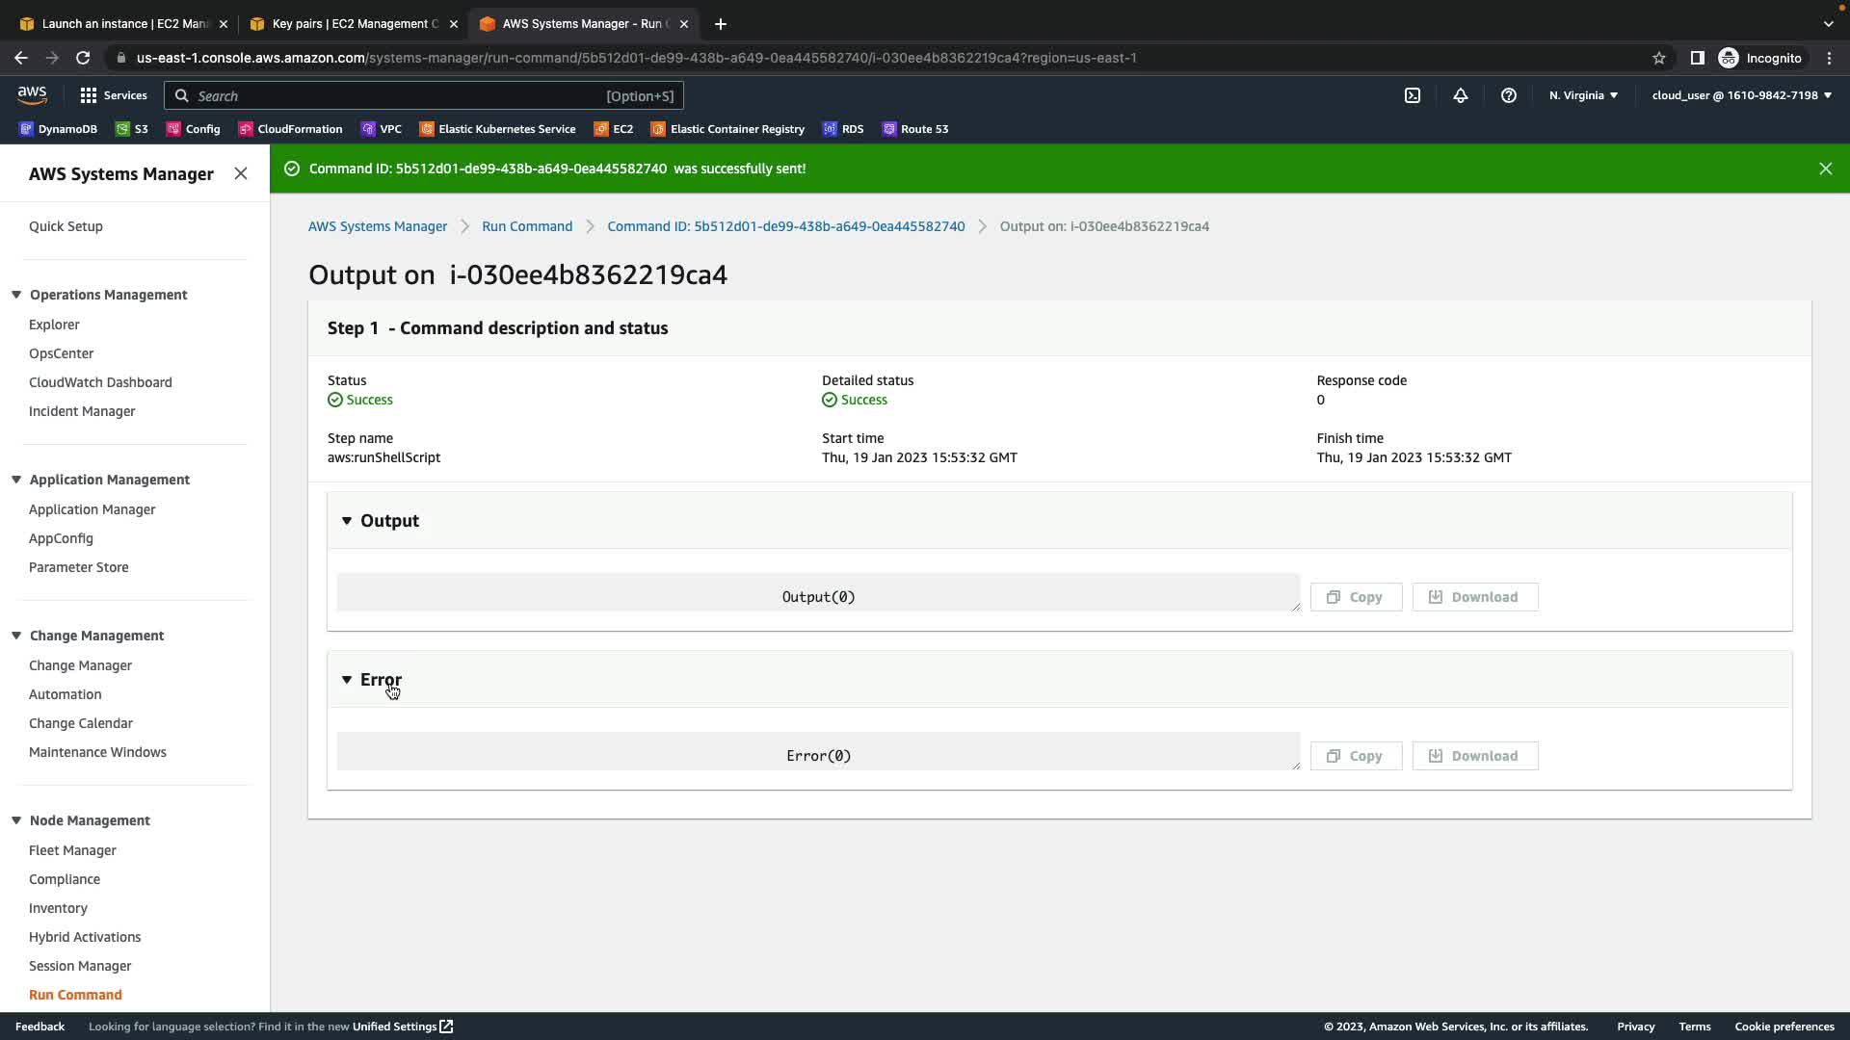Open the help question mark icon
The height and width of the screenshot is (1040, 1850).
pos(1508,95)
